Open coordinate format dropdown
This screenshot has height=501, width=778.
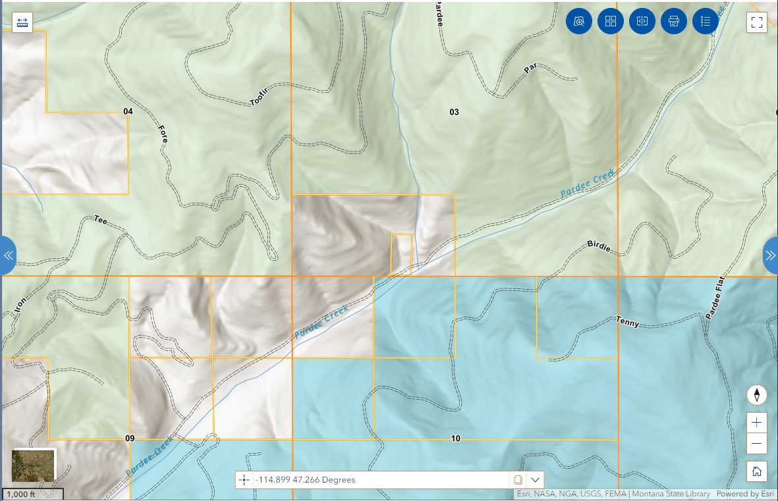pyautogui.click(x=535, y=480)
